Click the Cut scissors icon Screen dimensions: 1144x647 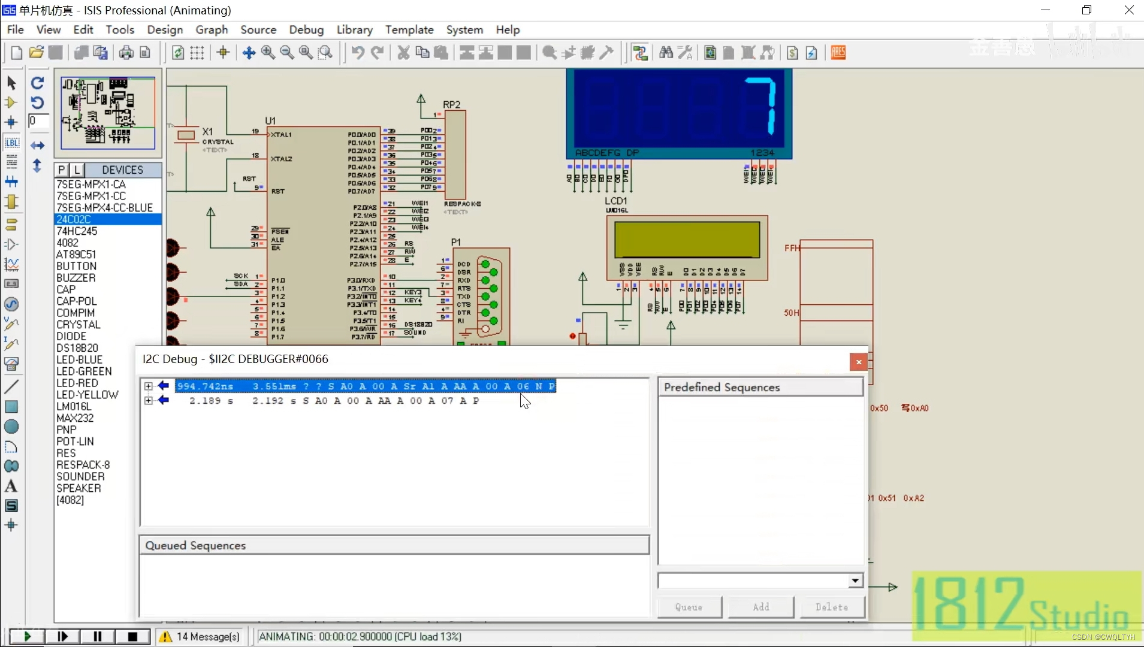(x=403, y=53)
